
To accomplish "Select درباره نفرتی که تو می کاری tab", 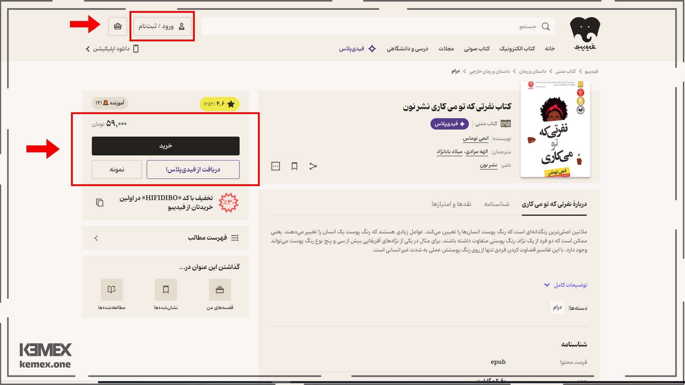I will pos(554,204).
